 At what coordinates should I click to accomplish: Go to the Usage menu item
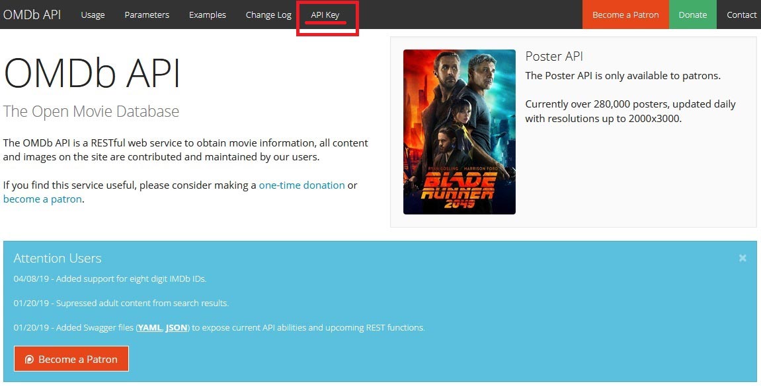93,15
